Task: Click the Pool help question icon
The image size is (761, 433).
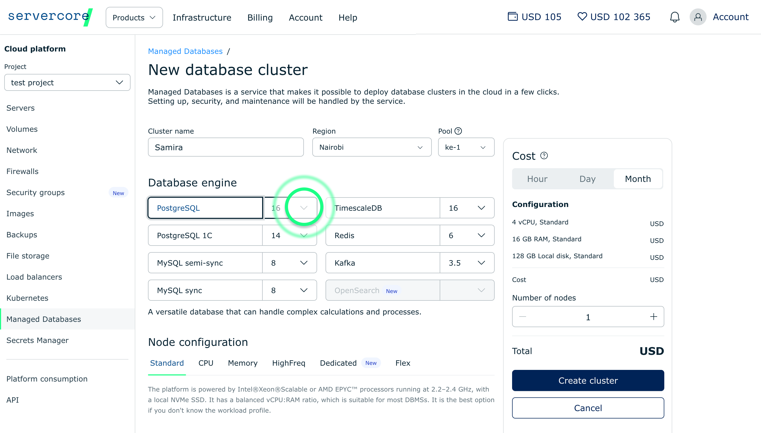Action: 458,131
